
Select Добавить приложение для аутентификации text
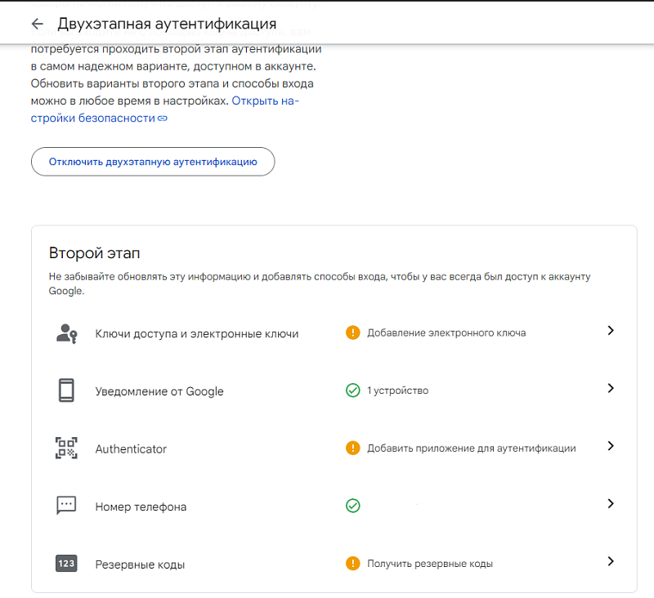[x=471, y=448]
